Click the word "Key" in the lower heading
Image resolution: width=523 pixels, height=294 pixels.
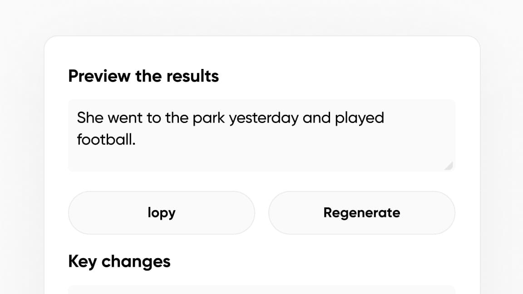pos(82,262)
